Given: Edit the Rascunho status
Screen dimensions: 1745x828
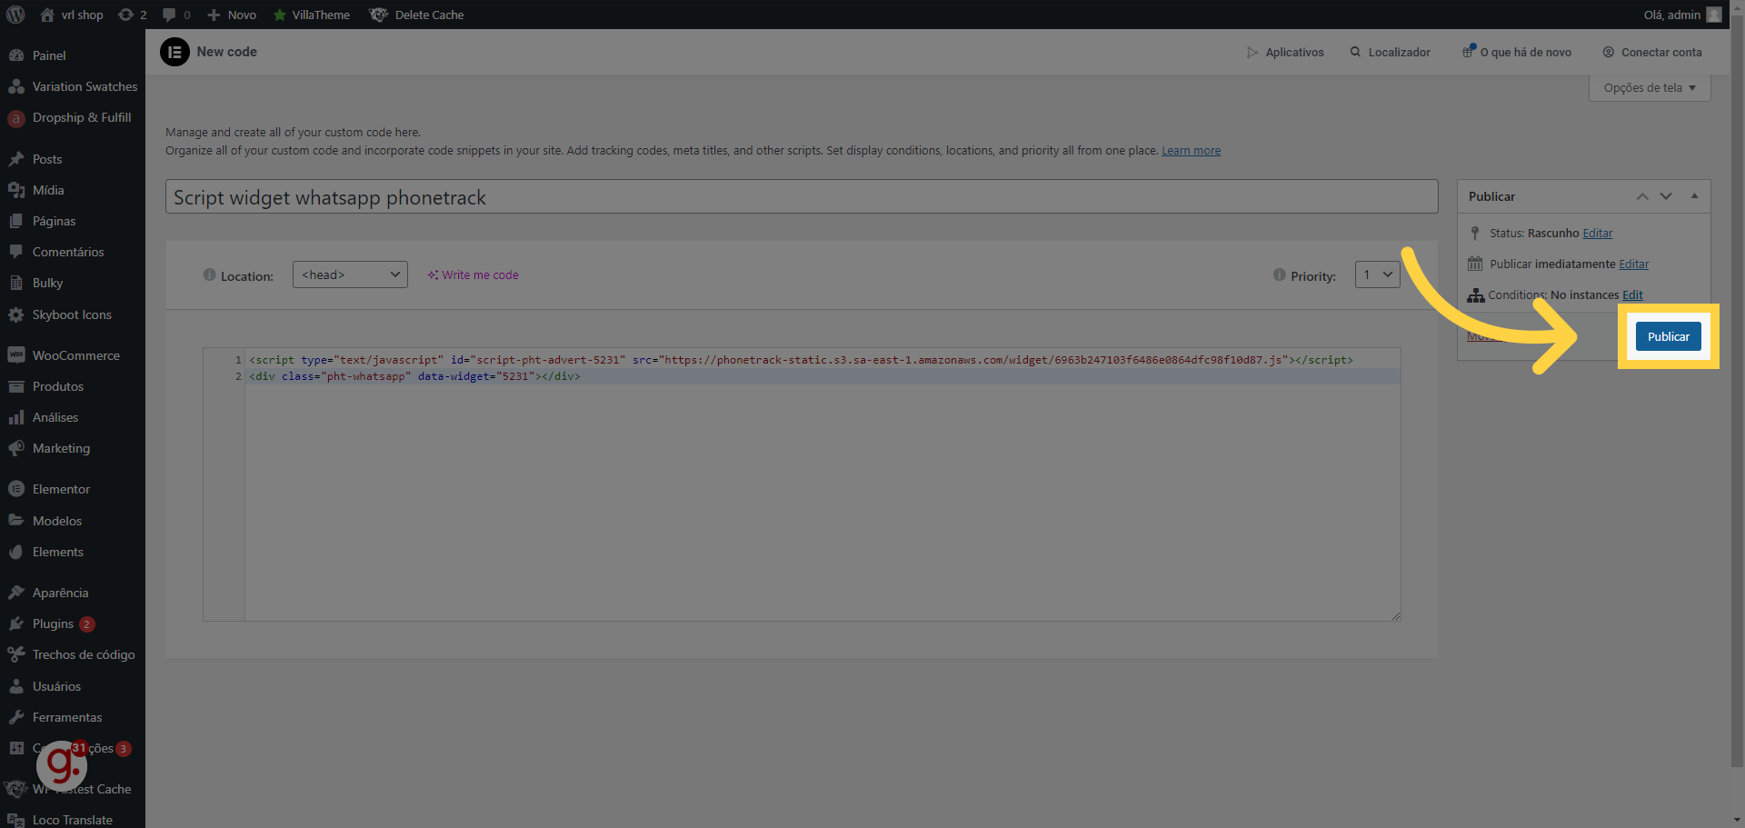Looking at the screenshot, I should coord(1598,234).
